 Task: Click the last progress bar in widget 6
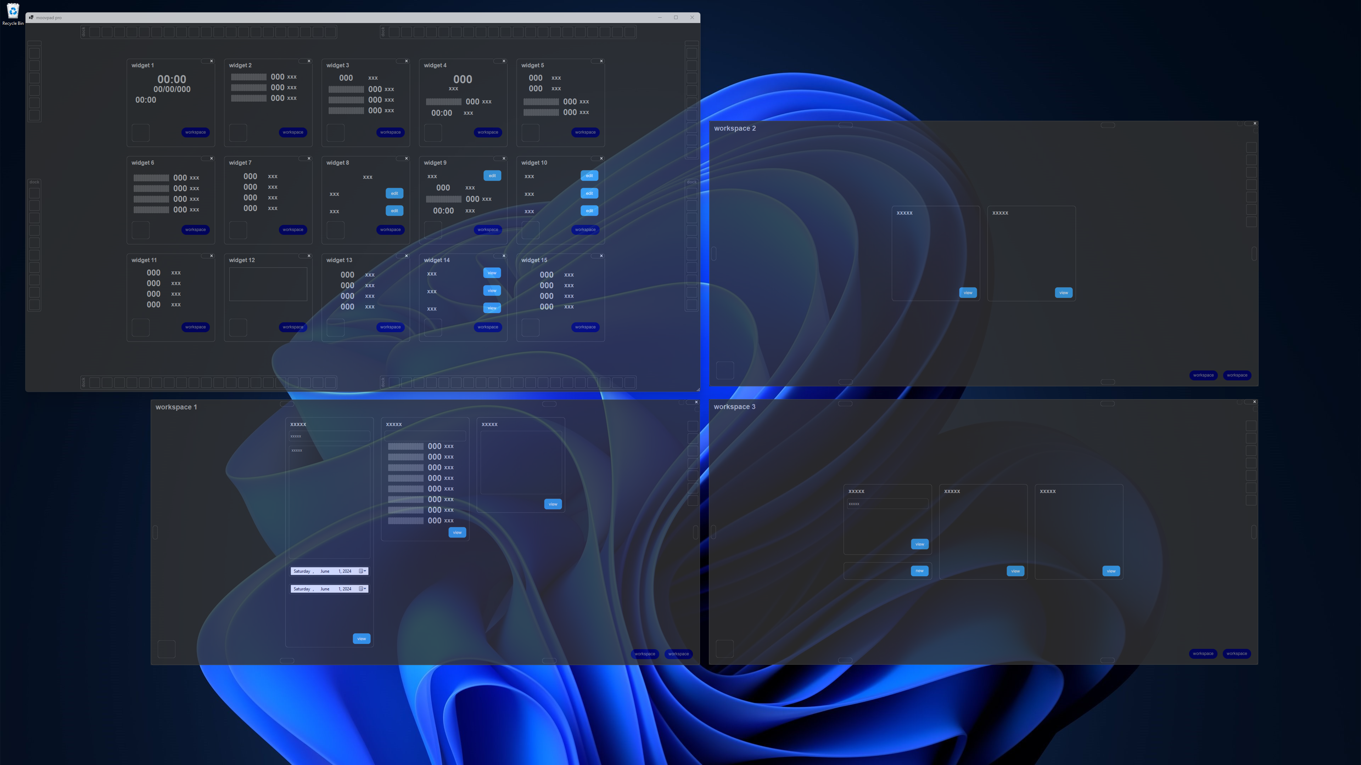pyautogui.click(x=151, y=210)
